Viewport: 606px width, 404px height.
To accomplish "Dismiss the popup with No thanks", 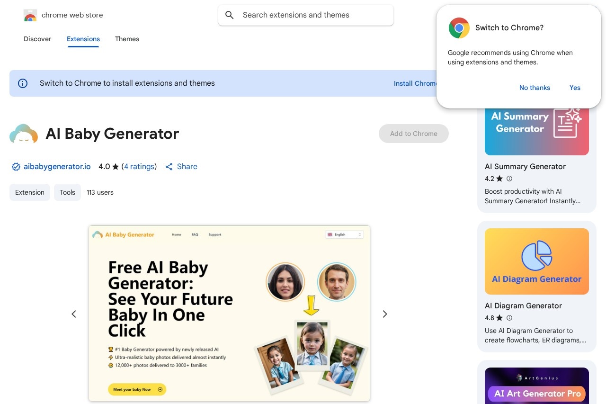I will [535, 88].
